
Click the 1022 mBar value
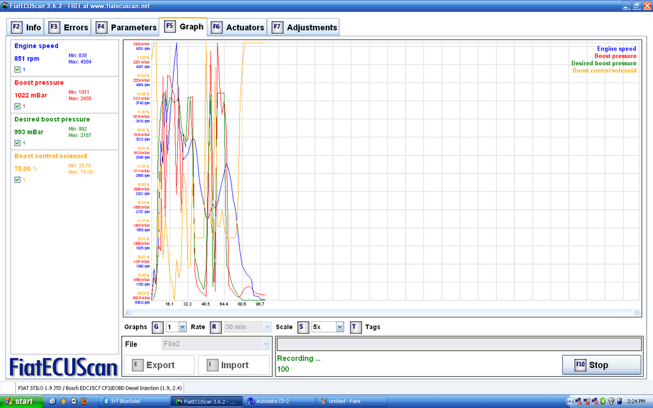31,96
